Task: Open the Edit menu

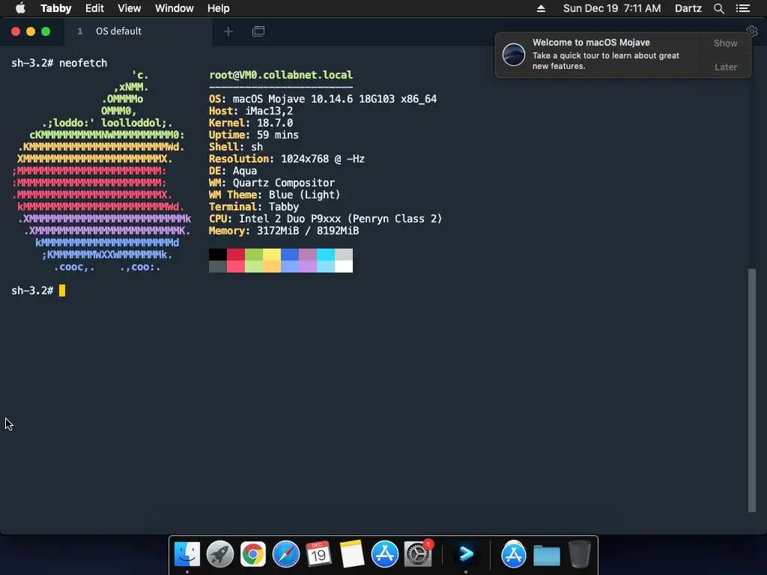Action: [x=94, y=8]
